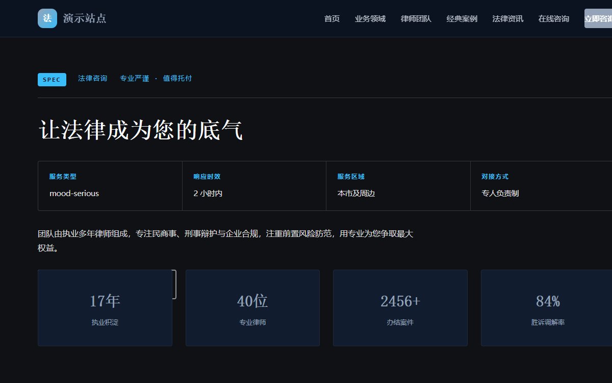Click the team description paragraph
This screenshot has width=612, height=383.
pos(225,241)
